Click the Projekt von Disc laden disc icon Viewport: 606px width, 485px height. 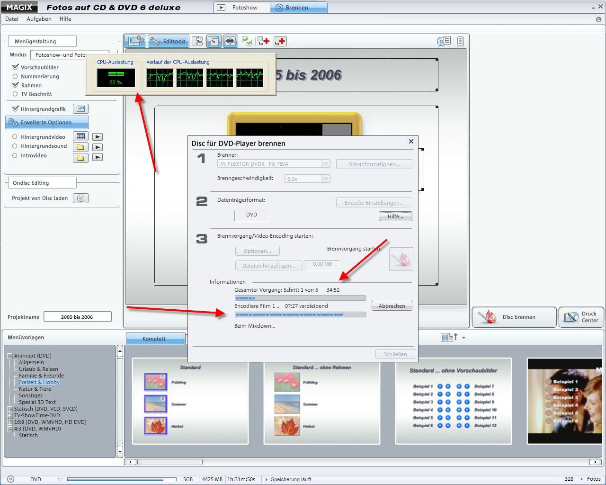click(x=80, y=198)
